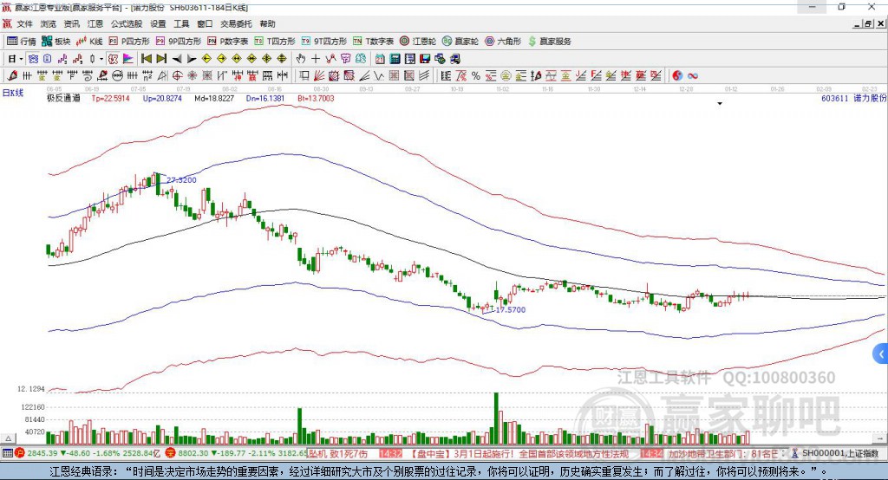Open the 公式选股 menu

pyautogui.click(x=127, y=23)
